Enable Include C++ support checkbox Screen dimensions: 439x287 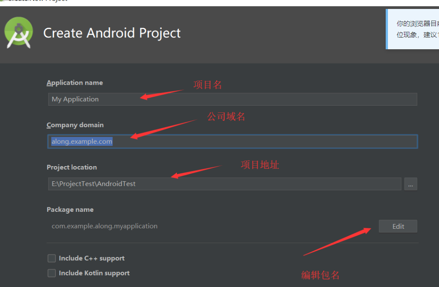pyautogui.click(x=52, y=258)
